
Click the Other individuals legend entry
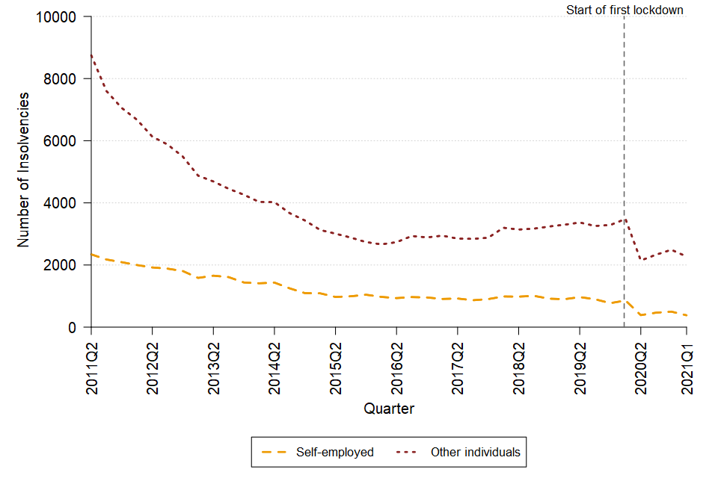click(x=475, y=452)
